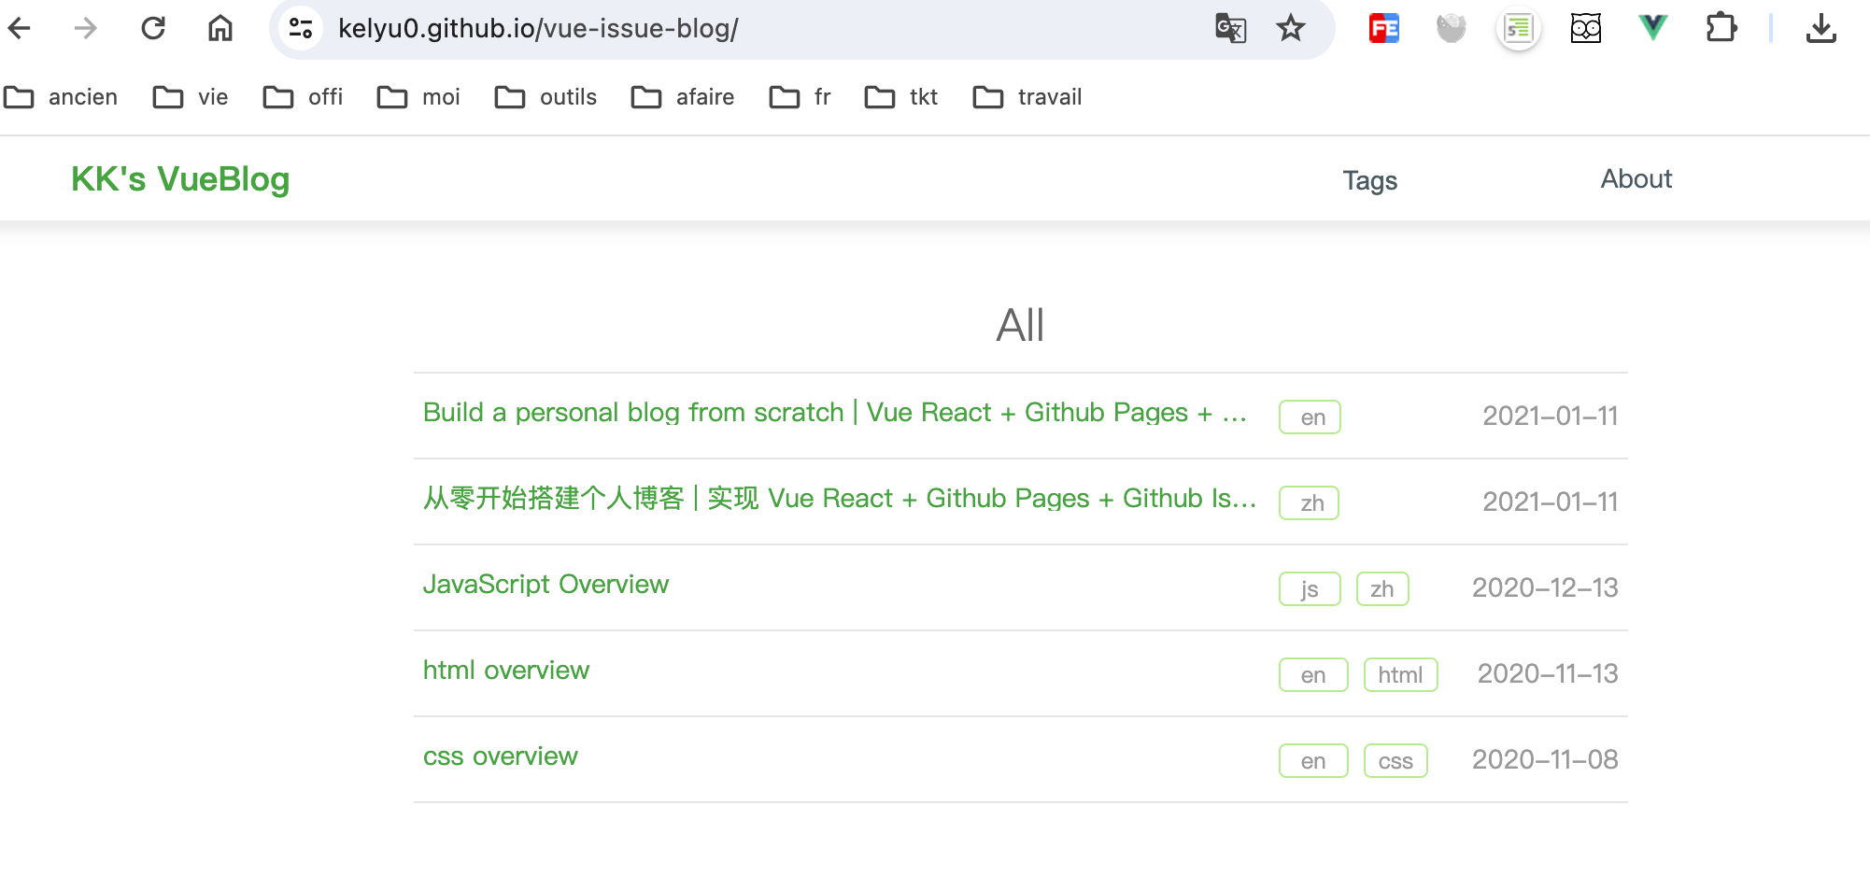The width and height of the screenshot is (1870, 876).
Task: Open the gray round extension icon
Action: (1451, 29)
